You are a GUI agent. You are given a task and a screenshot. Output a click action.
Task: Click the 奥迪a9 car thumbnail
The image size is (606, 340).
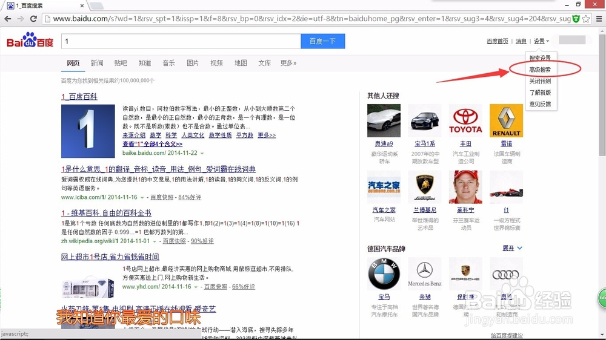click(384, 120)
